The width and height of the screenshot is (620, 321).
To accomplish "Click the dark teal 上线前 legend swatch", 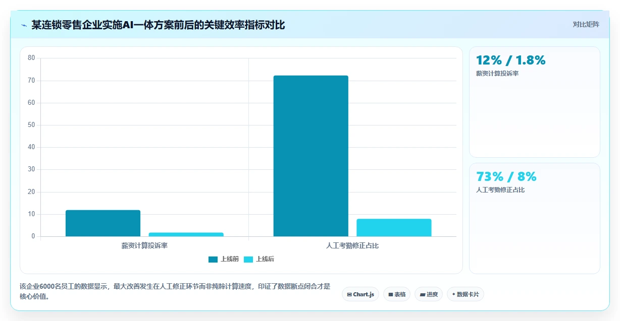I will click(x=213, y=260).
